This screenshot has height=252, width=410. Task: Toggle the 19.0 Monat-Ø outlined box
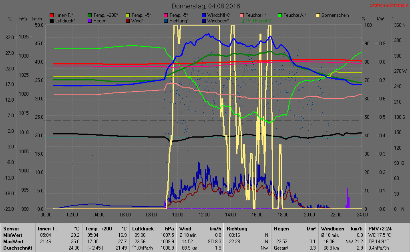[x=242, y=20]
